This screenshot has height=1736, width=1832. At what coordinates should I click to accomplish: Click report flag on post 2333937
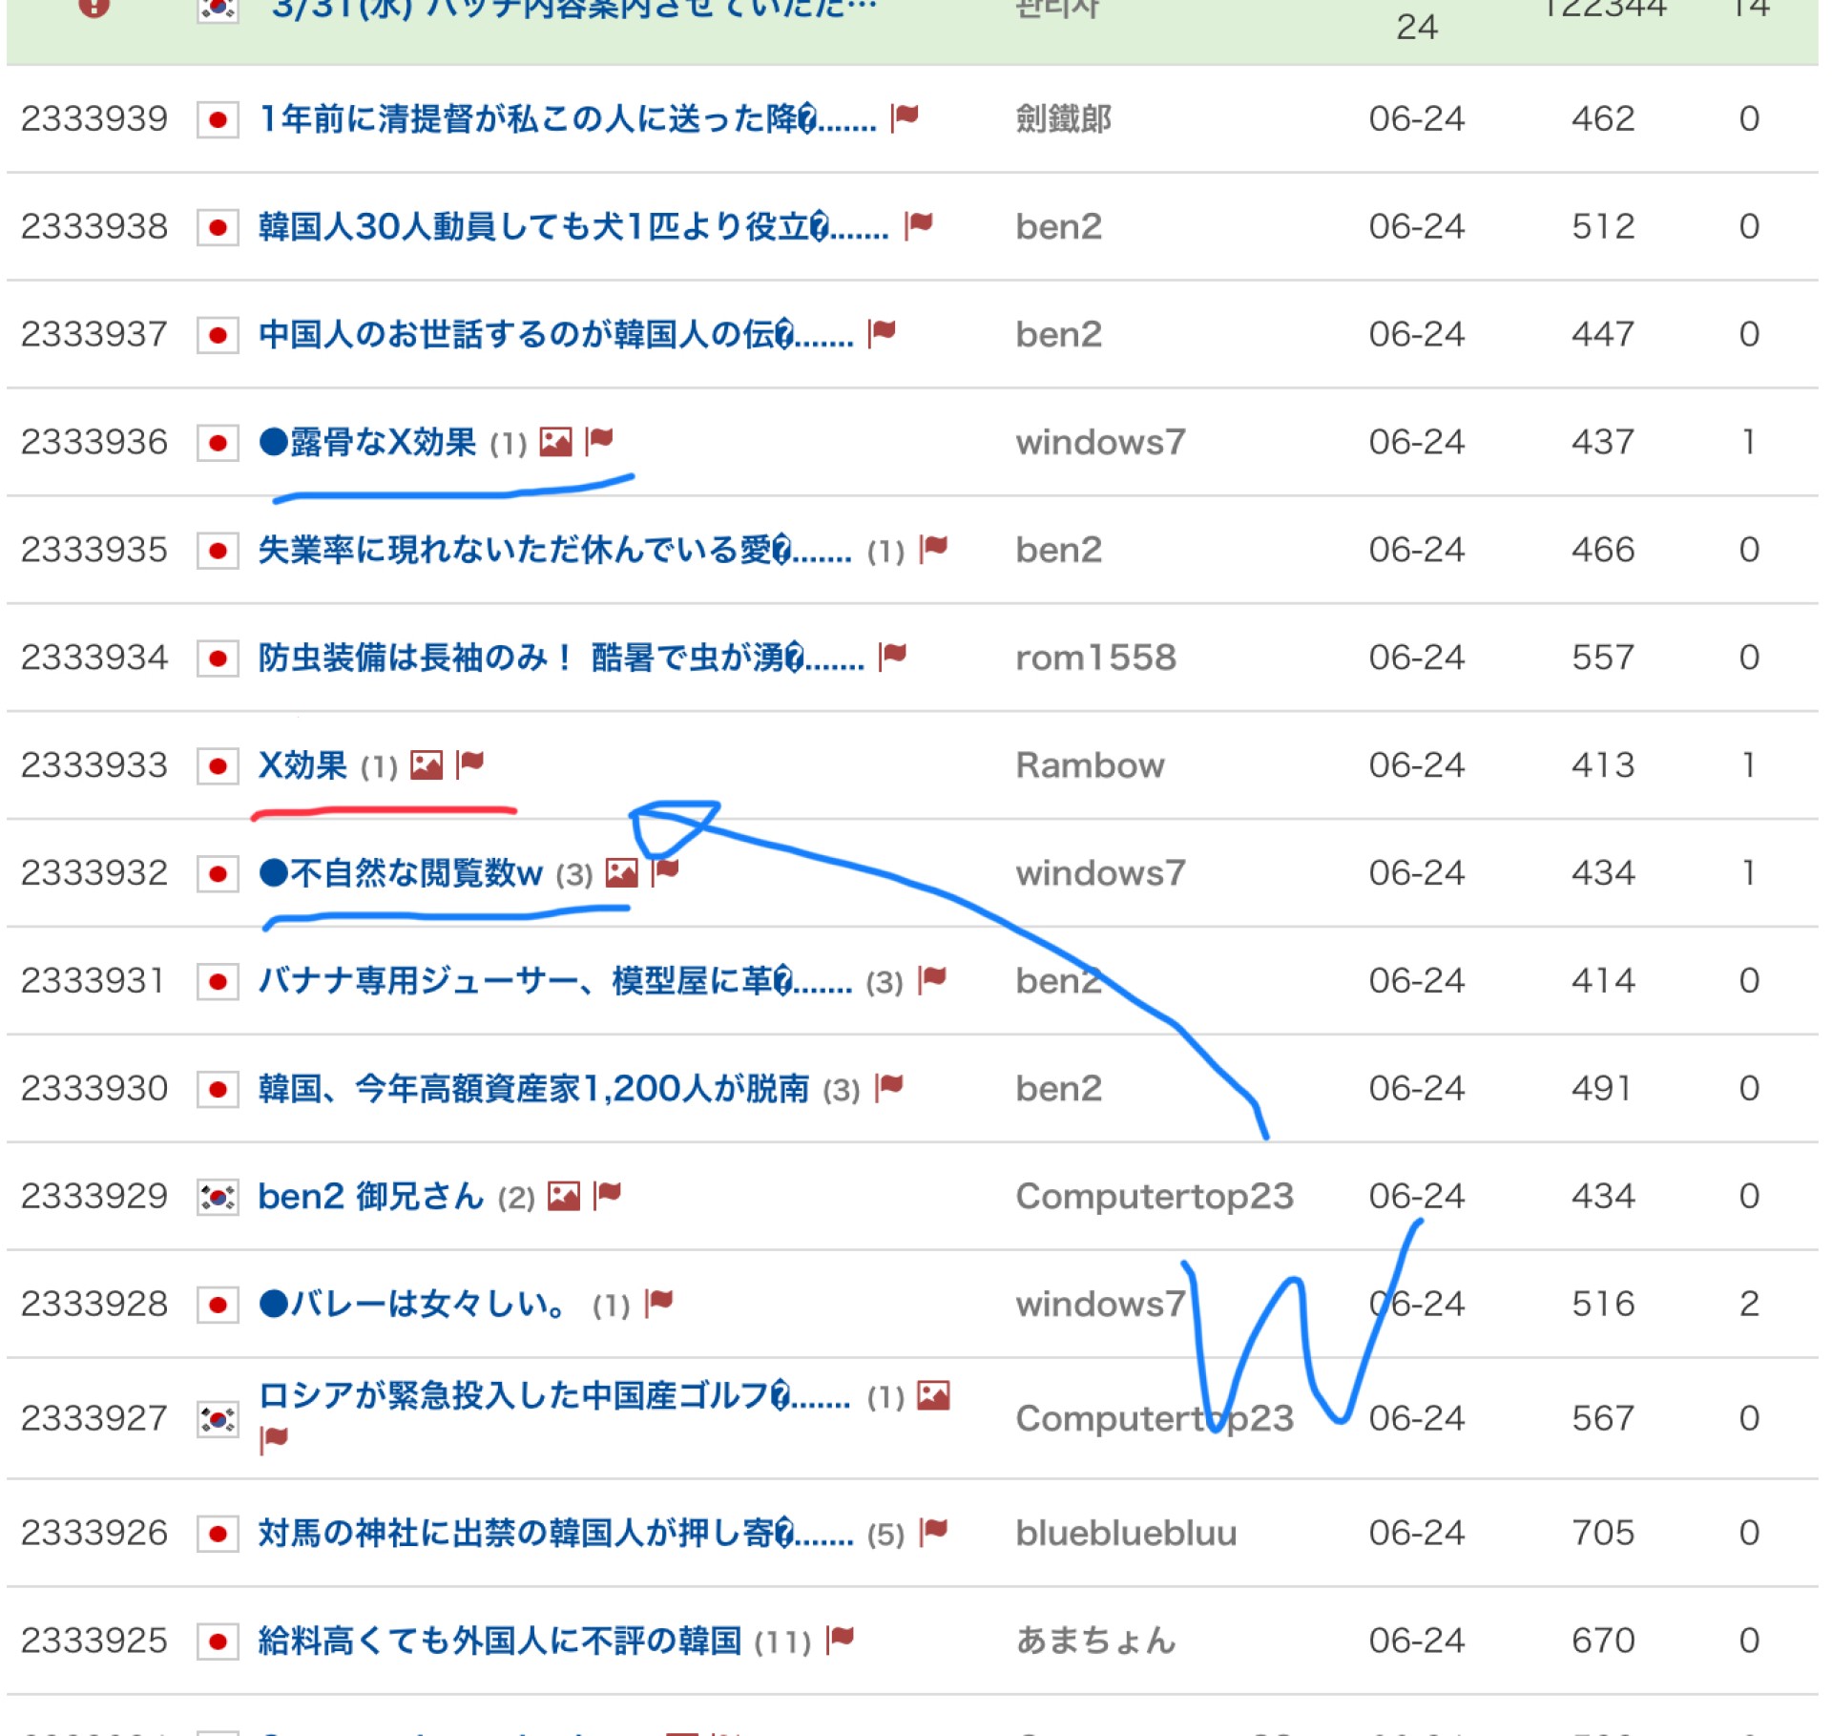[883, 333]
